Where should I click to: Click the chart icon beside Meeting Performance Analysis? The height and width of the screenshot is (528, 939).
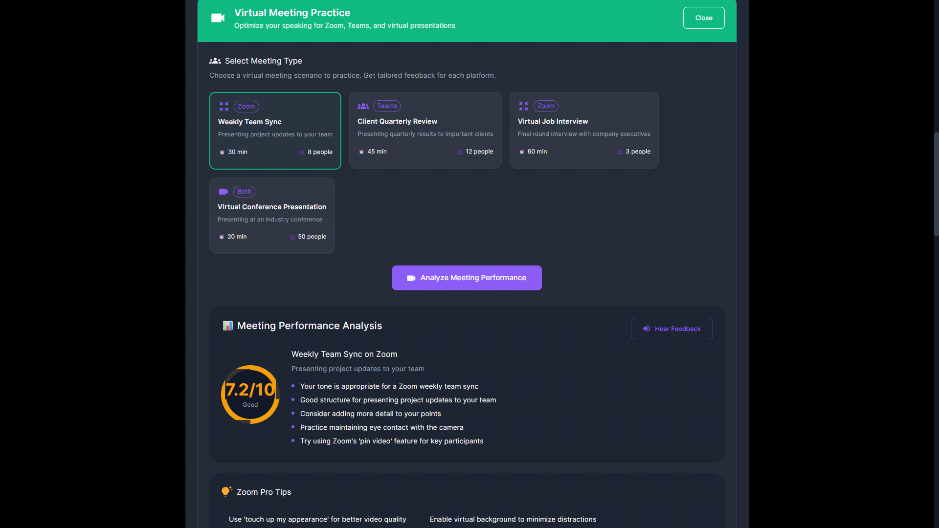click(x=227, y=326)
